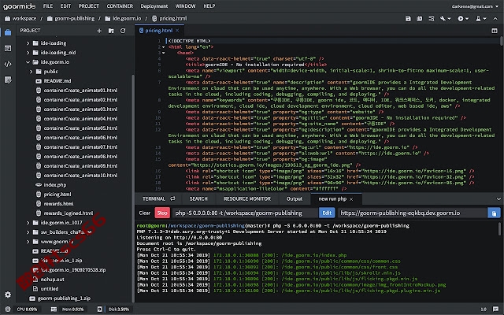Image resolution: width=504 pixels, height=315 pixels.
Task: Click the flask test icon
Action: (x=478, y=19)
